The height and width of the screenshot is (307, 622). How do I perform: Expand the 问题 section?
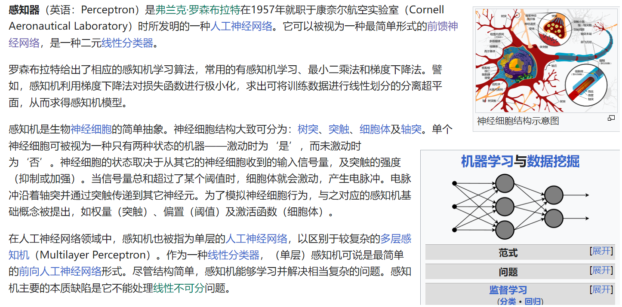point(601,271)
